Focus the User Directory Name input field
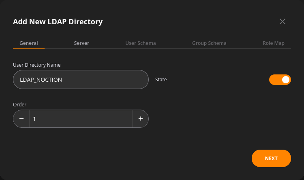This screenshot has height=180, width=304. [81, 80]
